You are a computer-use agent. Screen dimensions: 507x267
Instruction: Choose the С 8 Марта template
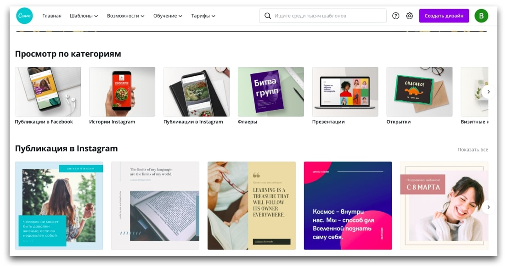[x=444, y=206]
